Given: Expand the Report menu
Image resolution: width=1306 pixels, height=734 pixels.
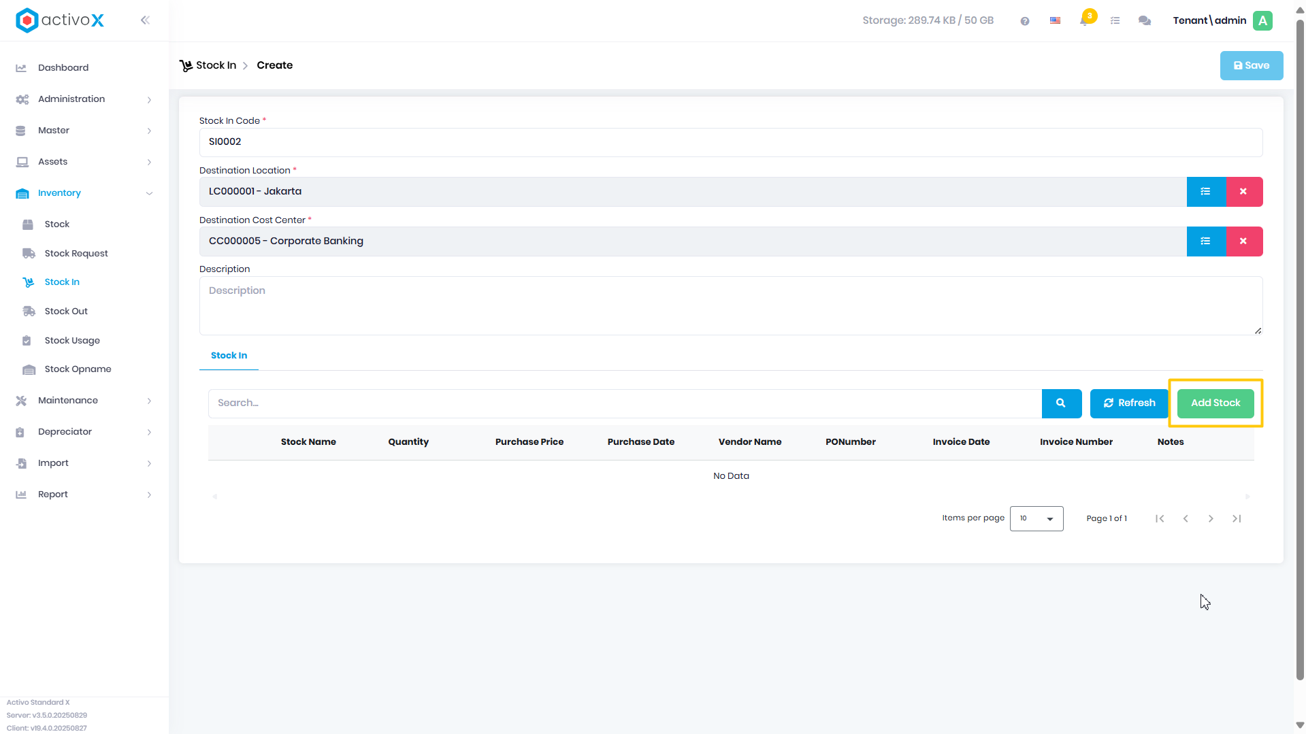Looking at the screenshot, I should coord(84,495).
